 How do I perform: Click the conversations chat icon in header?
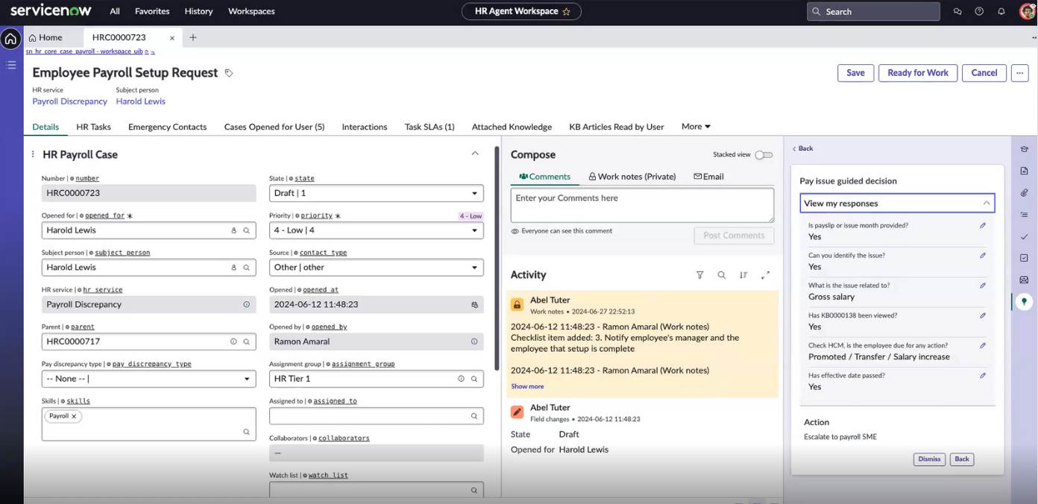[957, 12]
